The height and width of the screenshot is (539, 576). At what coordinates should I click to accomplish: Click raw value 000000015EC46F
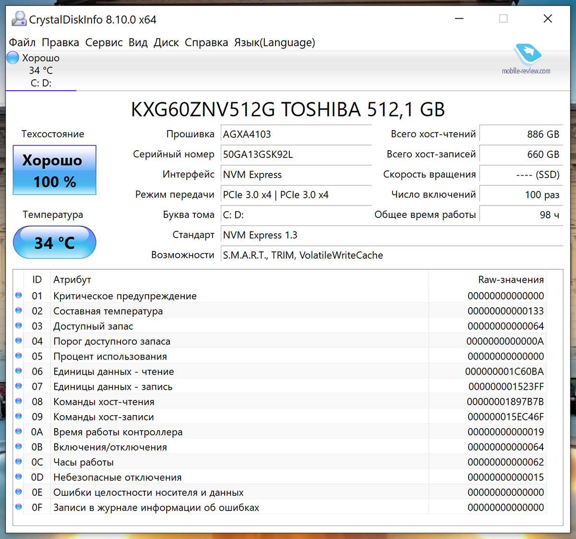(x=506, y=417)
